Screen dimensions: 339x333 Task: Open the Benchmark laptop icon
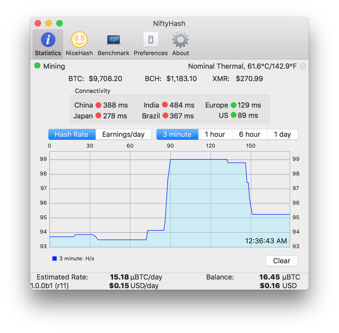114,40
